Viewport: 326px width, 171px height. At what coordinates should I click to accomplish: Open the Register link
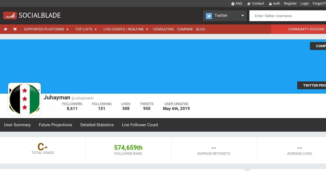[290, 4]
